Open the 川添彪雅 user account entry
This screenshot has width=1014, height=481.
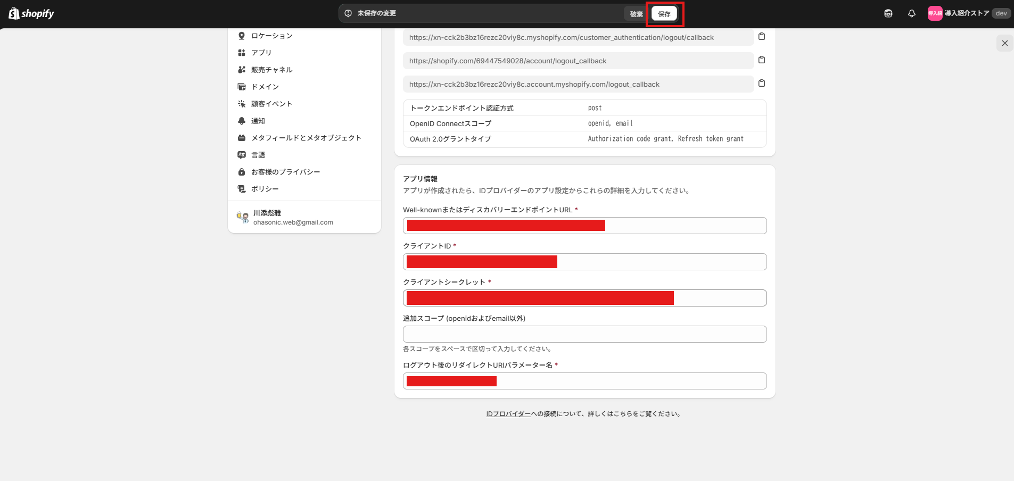tap(293, 217)
